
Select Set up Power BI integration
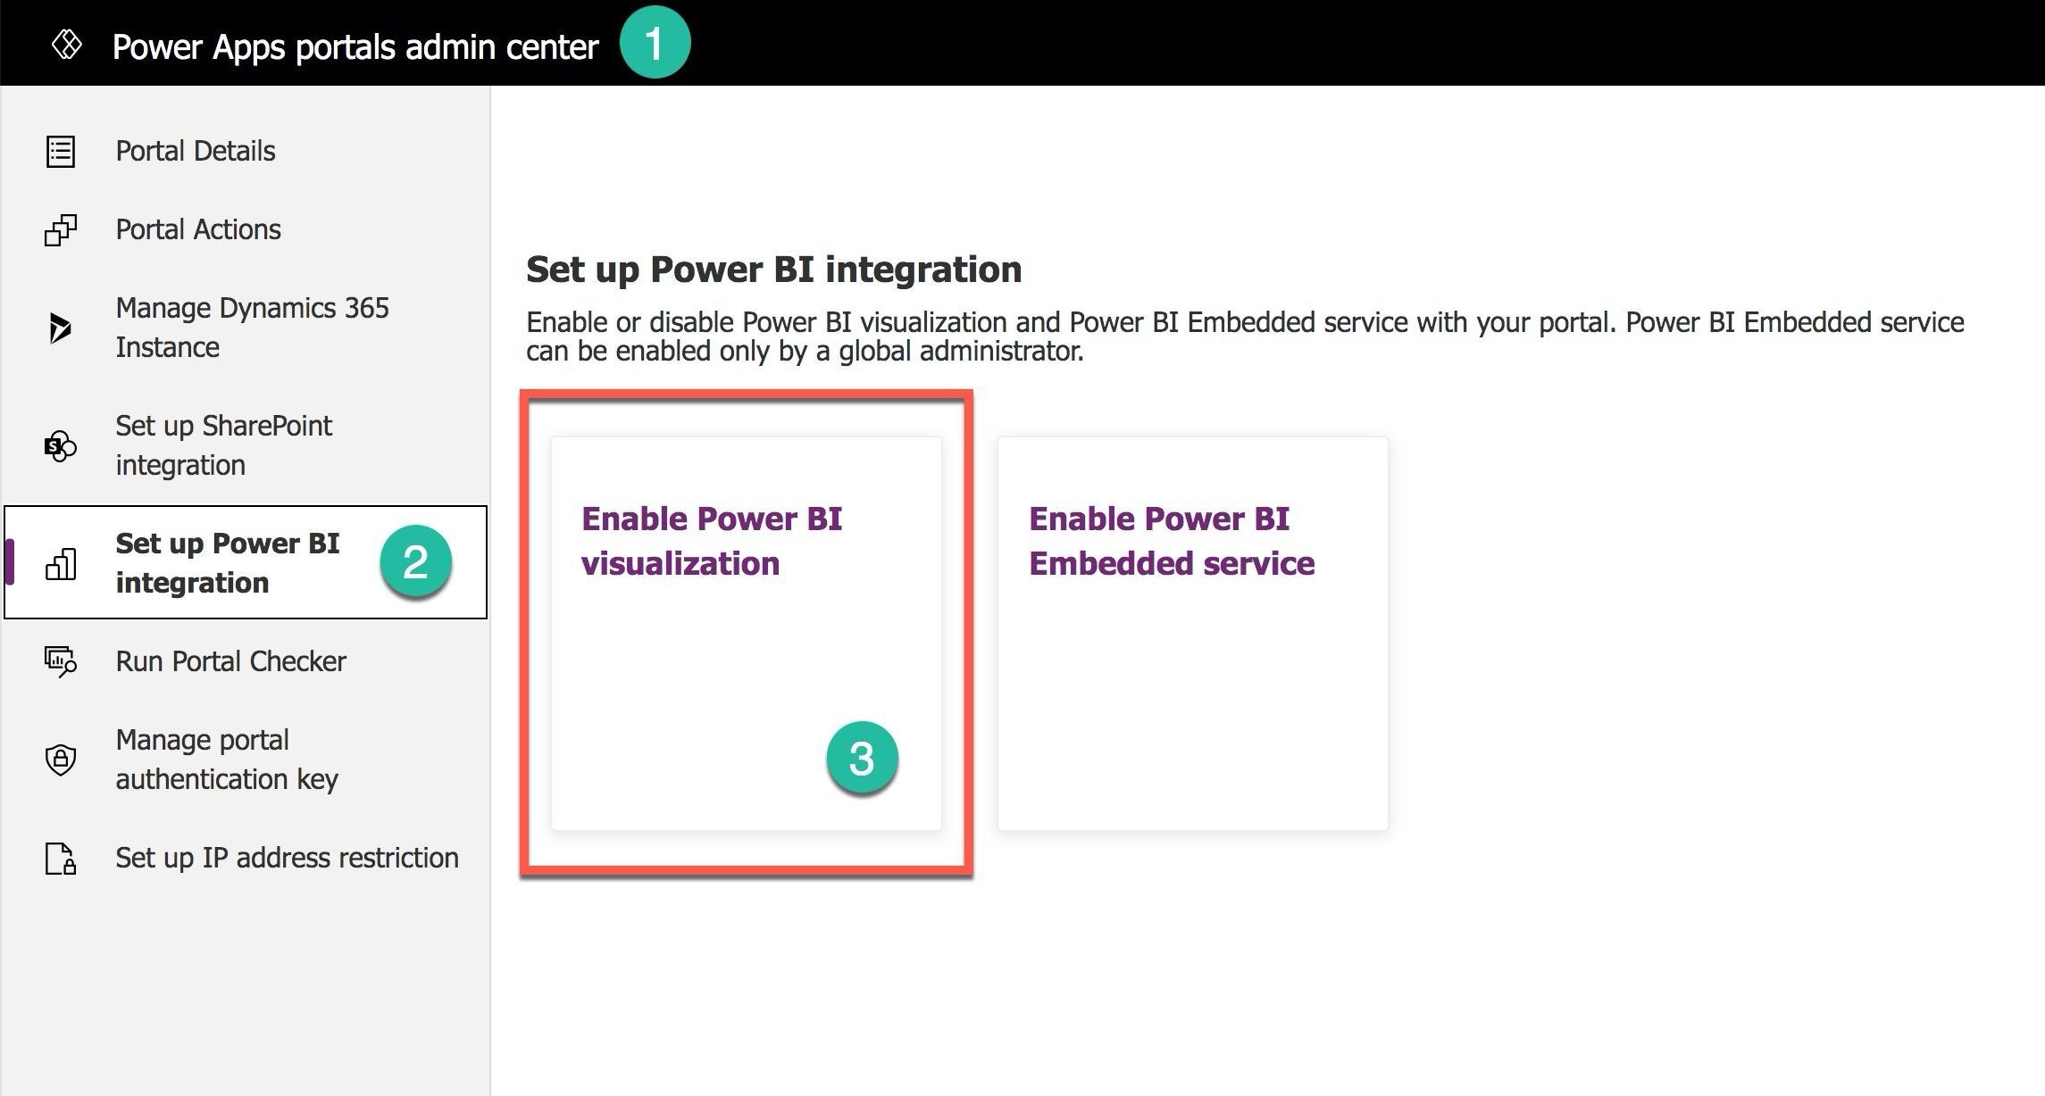[246, 562]
